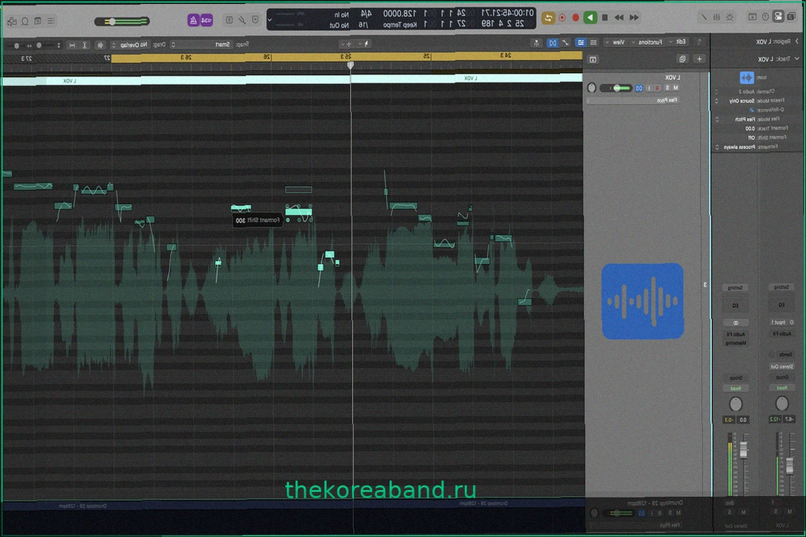Mute the L VOX track
Viewport: 806px width, 537px height.
[x=676, y=88]
